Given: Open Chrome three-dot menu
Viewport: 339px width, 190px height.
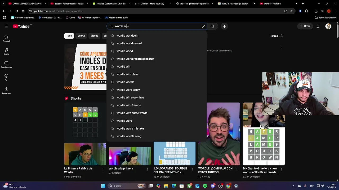Looking at the screenshot, I should click(x=335, y=11).
